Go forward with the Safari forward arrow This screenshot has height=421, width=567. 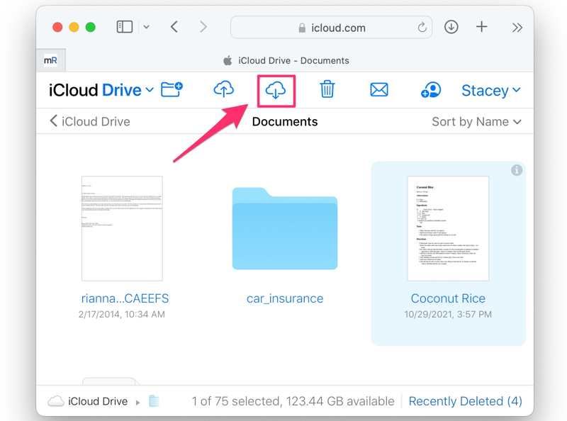[x=203, y=27]
